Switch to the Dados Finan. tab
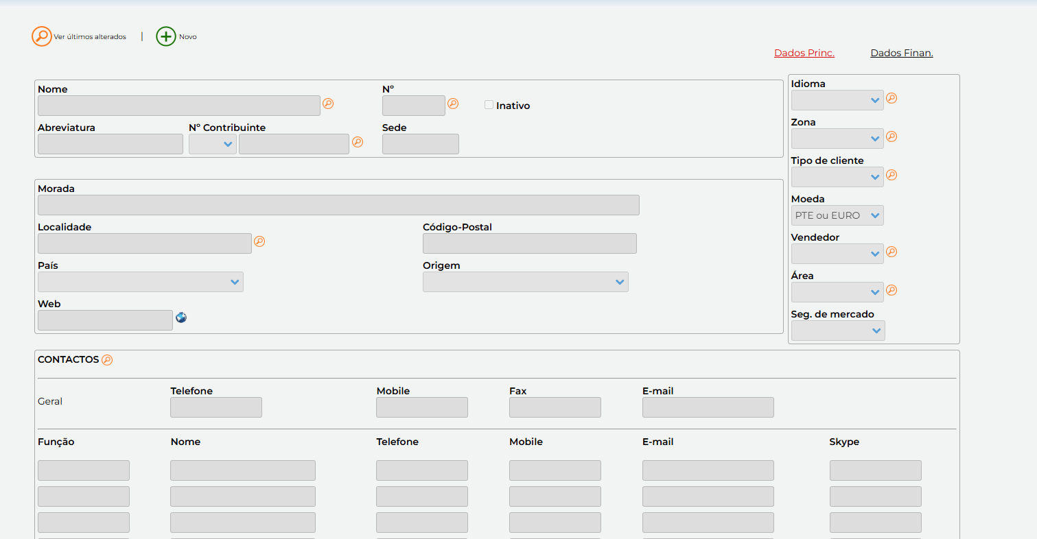Image resolution: width=1037 pixels, height=539 pixels. tap(902, 53)
